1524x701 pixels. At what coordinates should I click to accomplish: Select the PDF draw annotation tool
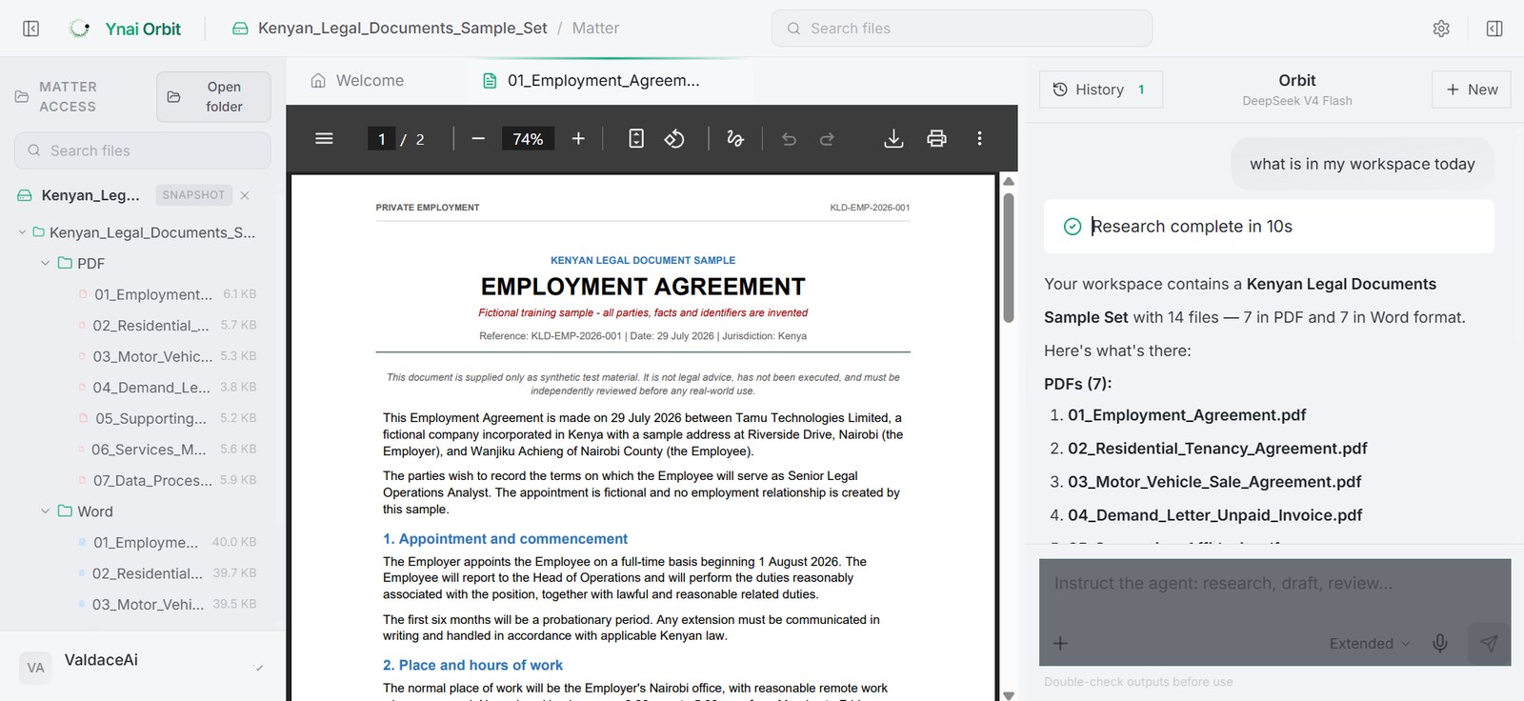(x=735, y=139)
